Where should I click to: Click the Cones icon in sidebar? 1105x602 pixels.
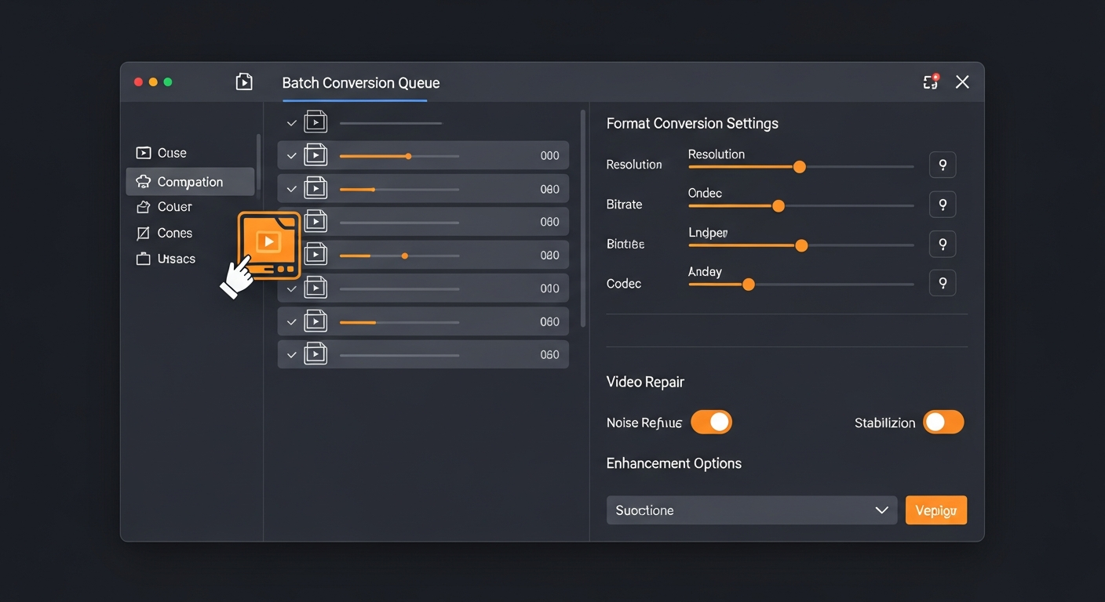(x=143, y=233)
